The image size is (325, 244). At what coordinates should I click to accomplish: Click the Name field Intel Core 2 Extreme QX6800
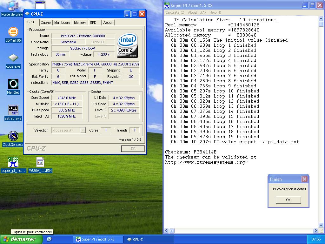[x=83, y=36]
